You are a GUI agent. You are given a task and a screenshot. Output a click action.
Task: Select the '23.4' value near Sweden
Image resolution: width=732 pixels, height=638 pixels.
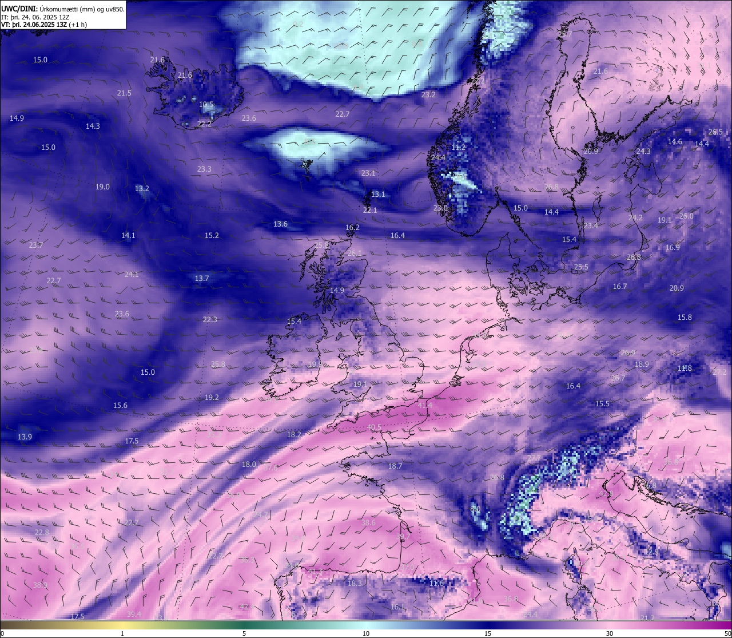[x=591, y=225]
